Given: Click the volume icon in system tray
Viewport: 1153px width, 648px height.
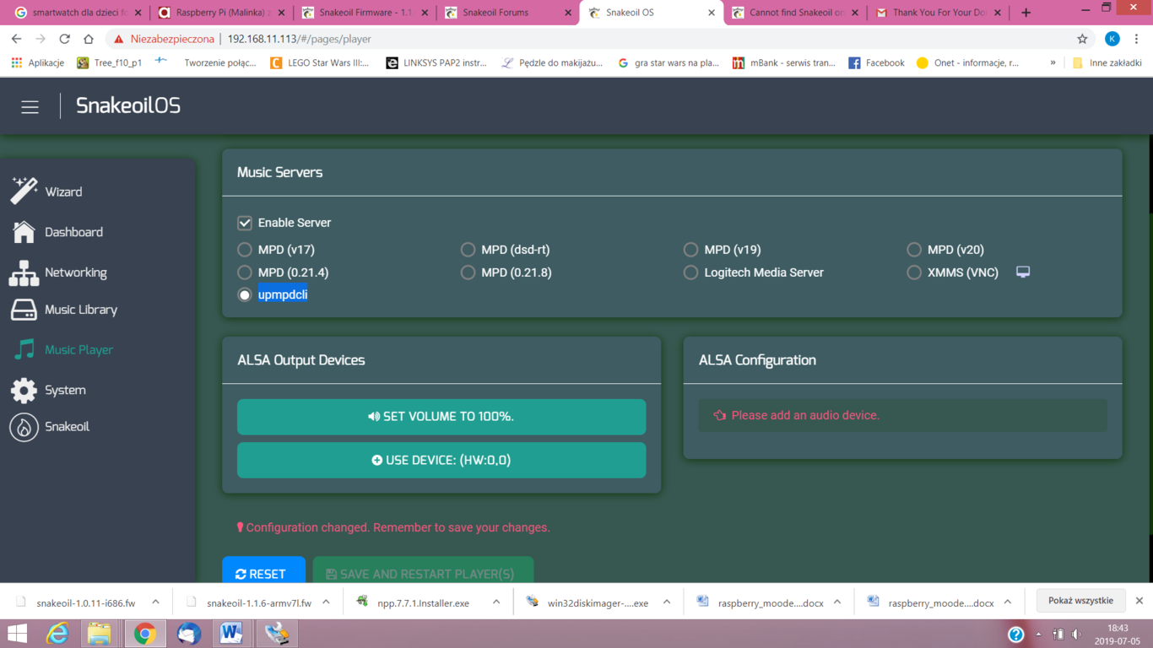Looking at the screenshot, I should click(x=1076, y=634).
